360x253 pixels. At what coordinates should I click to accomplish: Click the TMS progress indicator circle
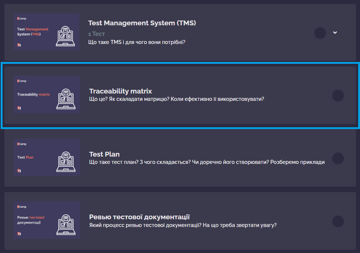(320, 33)
